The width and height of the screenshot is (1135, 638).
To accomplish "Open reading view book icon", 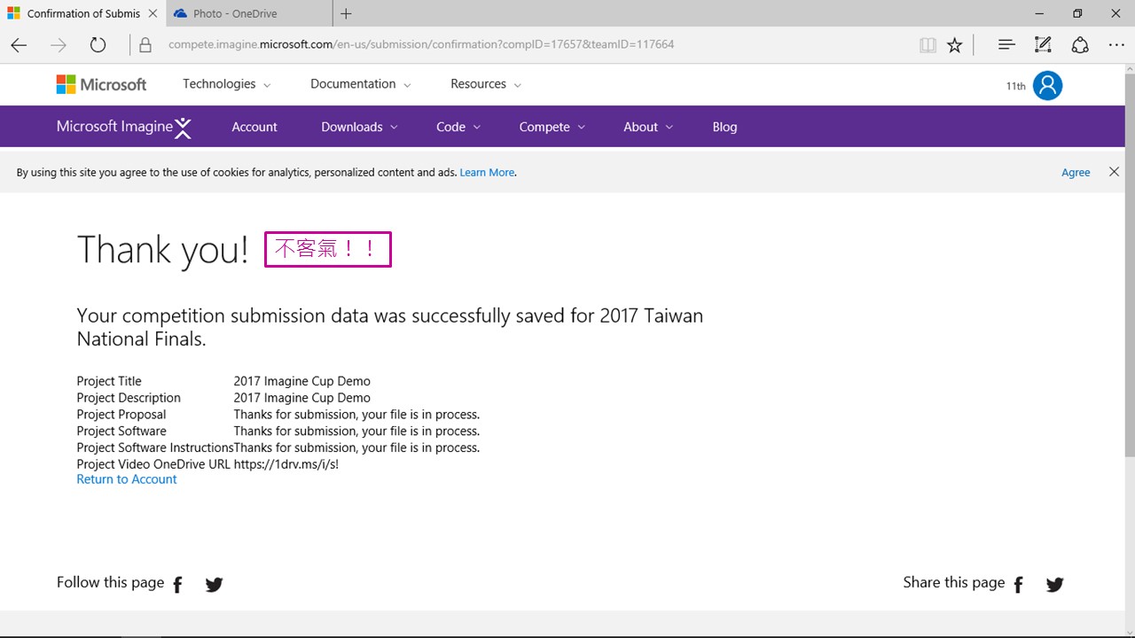I will [x=928, y=45].
